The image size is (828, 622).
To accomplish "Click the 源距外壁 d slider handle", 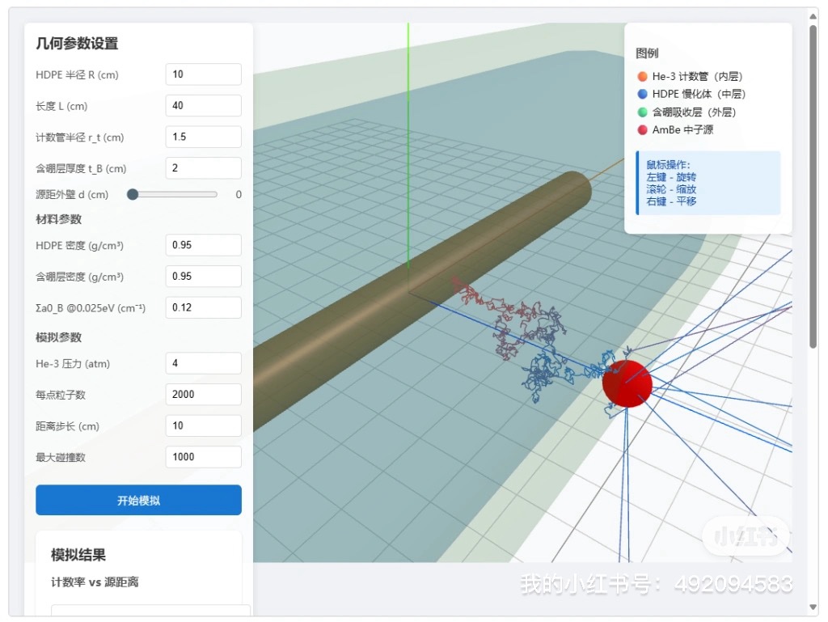I will coord(133,194).
